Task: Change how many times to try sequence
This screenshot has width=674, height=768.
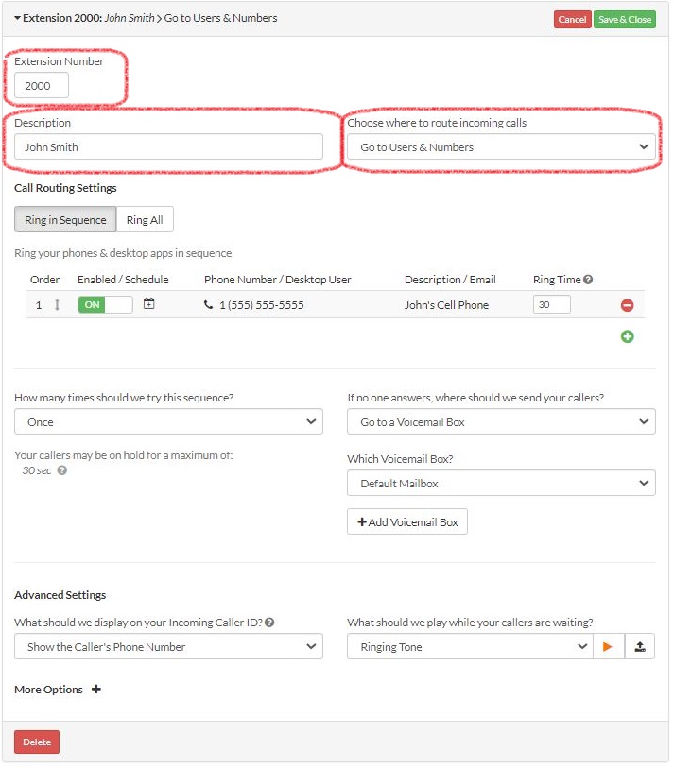Action: (x=168, y=421)
